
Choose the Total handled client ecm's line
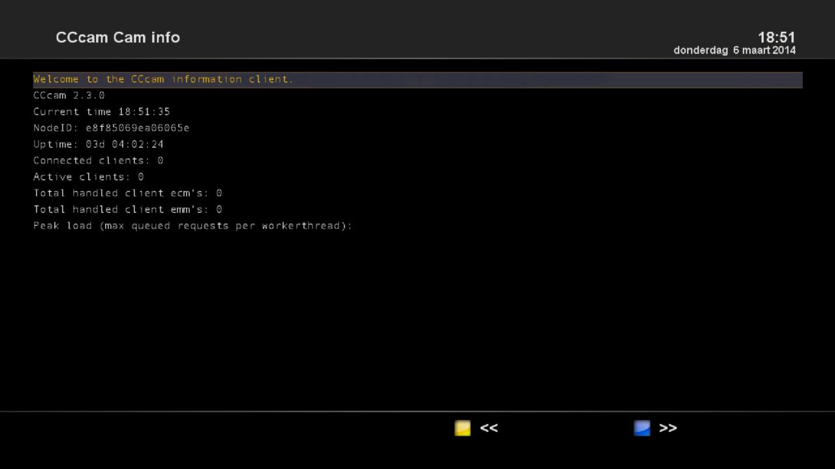128,193
